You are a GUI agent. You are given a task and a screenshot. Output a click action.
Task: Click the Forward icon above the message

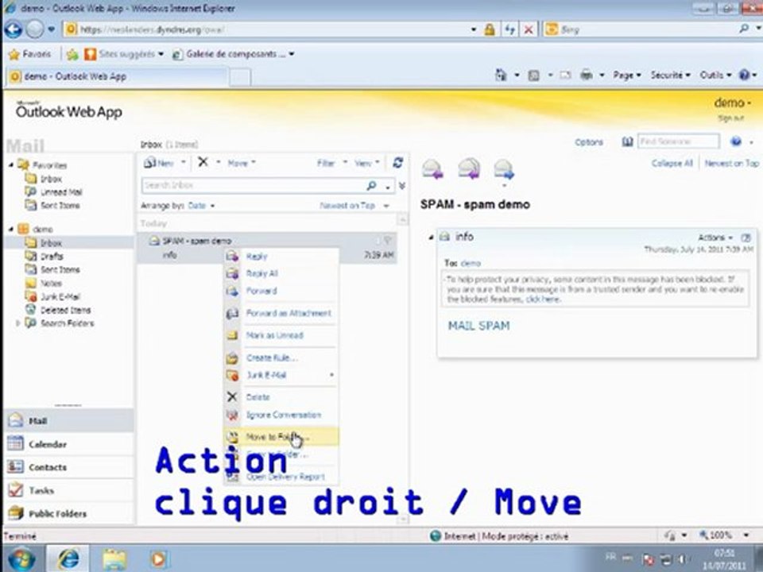pyautogui.click(x=504, y=169)
